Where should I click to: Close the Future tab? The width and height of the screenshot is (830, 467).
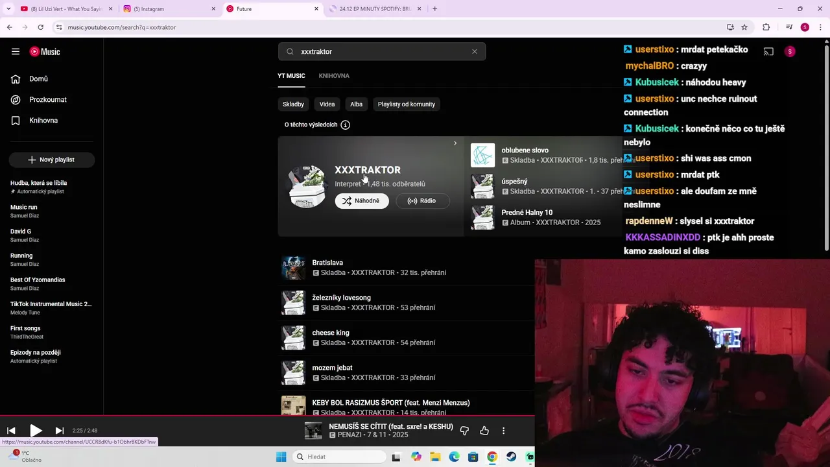[316, 9]
